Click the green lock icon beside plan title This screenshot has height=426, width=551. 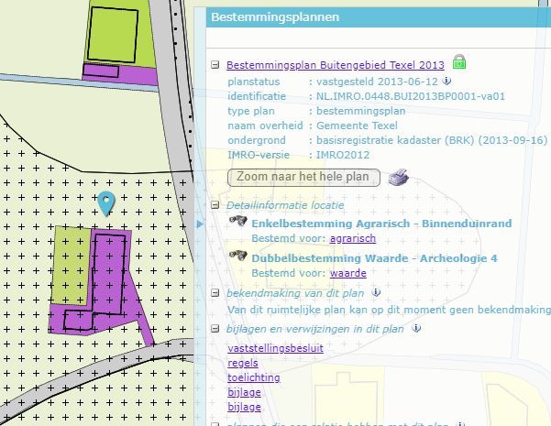[x=459, y=61]
